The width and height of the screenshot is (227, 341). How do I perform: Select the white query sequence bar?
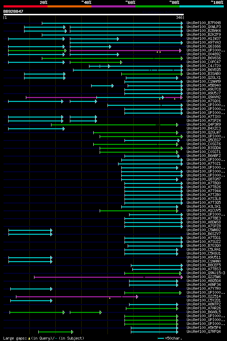[x=94, y=15]
